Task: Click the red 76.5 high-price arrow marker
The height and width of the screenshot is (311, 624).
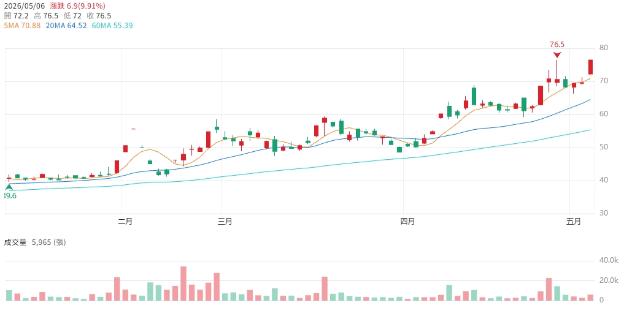Action: (557, 55)
